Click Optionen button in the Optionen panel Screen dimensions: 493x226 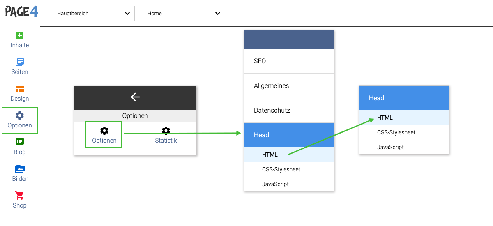coord(104,134)
